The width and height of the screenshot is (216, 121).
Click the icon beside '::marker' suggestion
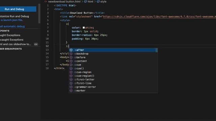point(71,91)
